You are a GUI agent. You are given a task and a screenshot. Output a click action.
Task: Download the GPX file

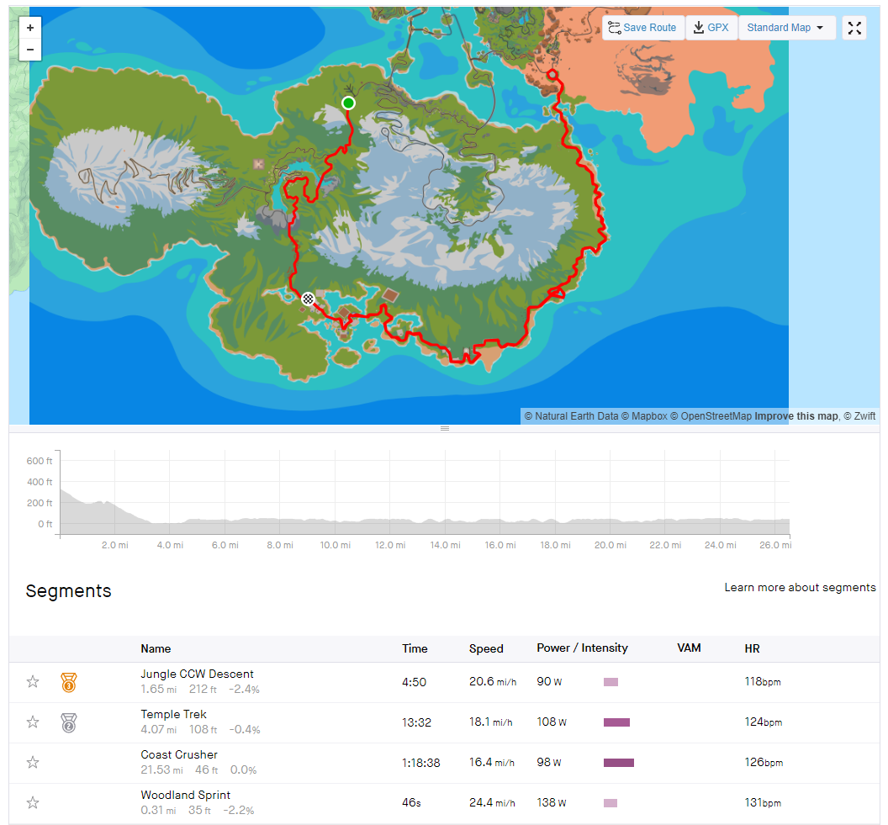point(711,28)
